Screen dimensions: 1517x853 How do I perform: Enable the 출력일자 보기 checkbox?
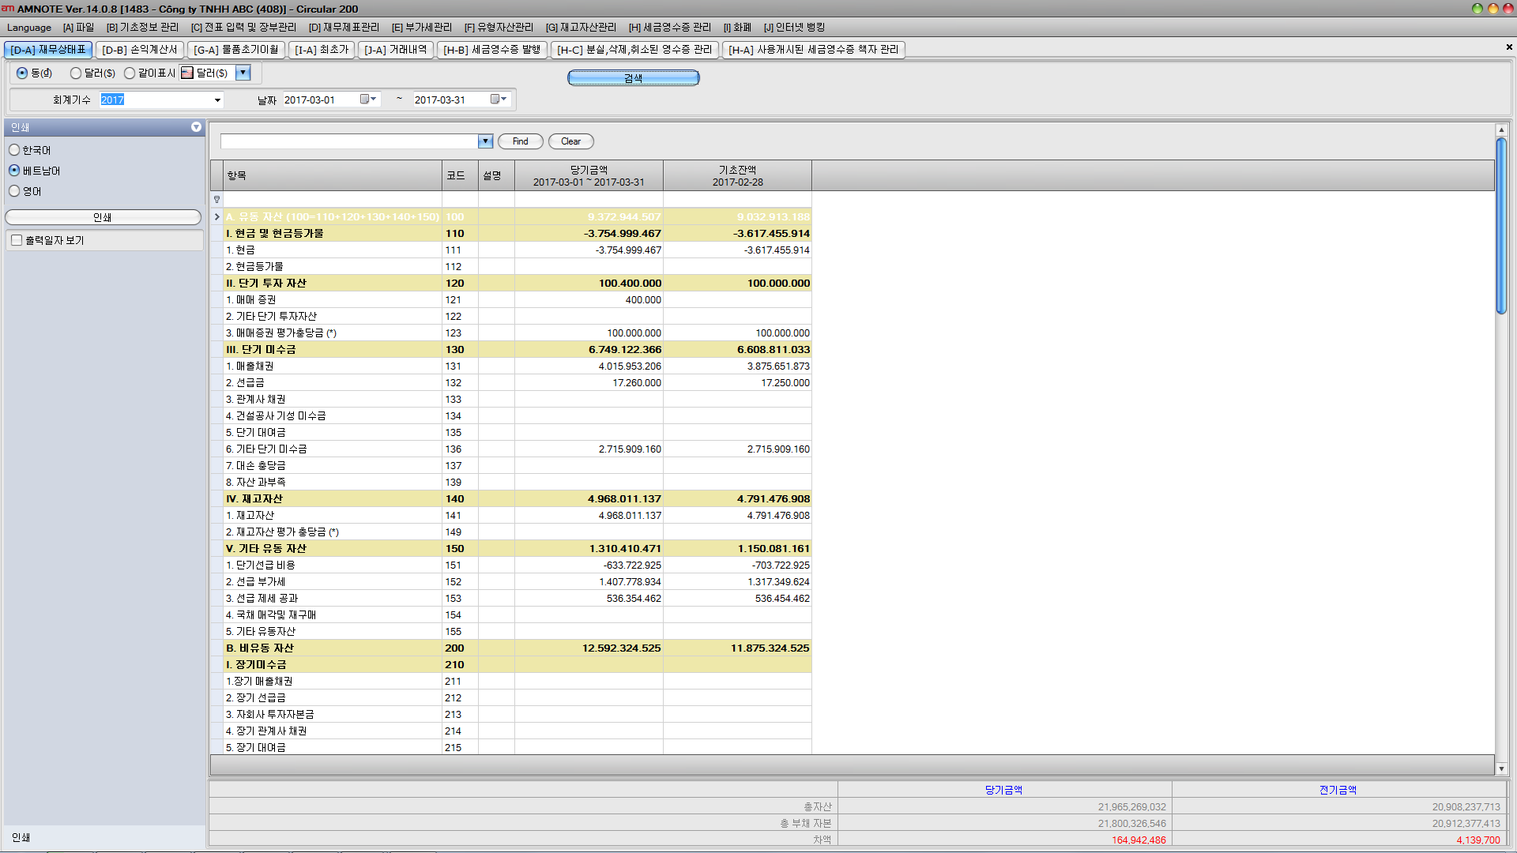point(17,240)
